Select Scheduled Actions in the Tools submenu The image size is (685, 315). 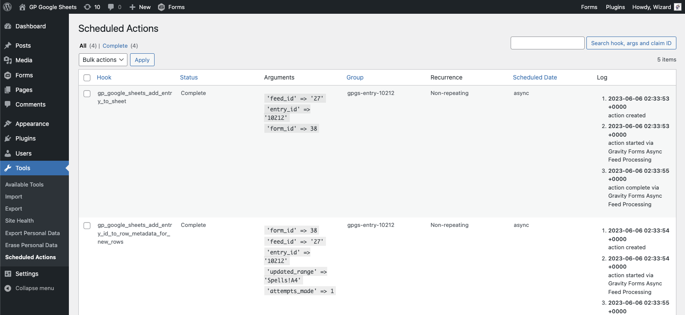click(31, 257)
